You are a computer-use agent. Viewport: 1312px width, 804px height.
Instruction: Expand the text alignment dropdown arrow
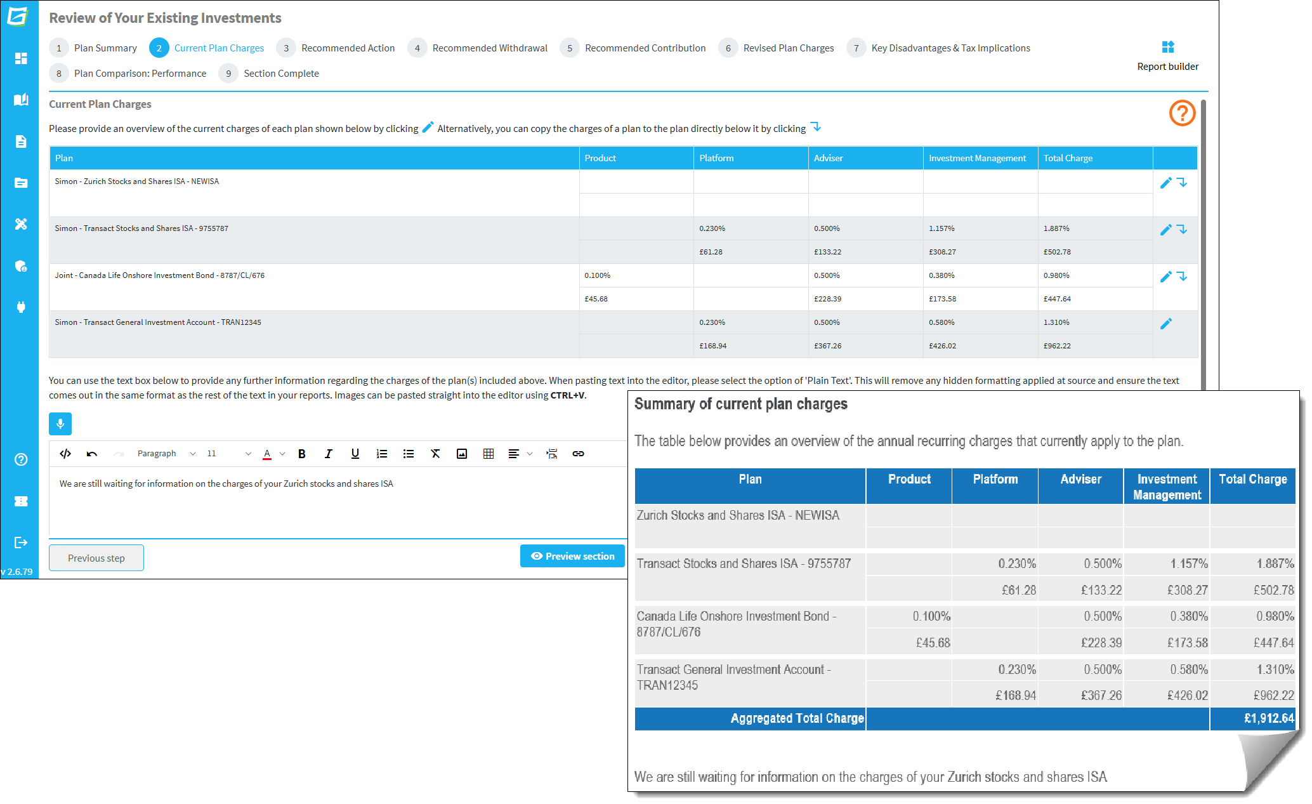(530, 454)
